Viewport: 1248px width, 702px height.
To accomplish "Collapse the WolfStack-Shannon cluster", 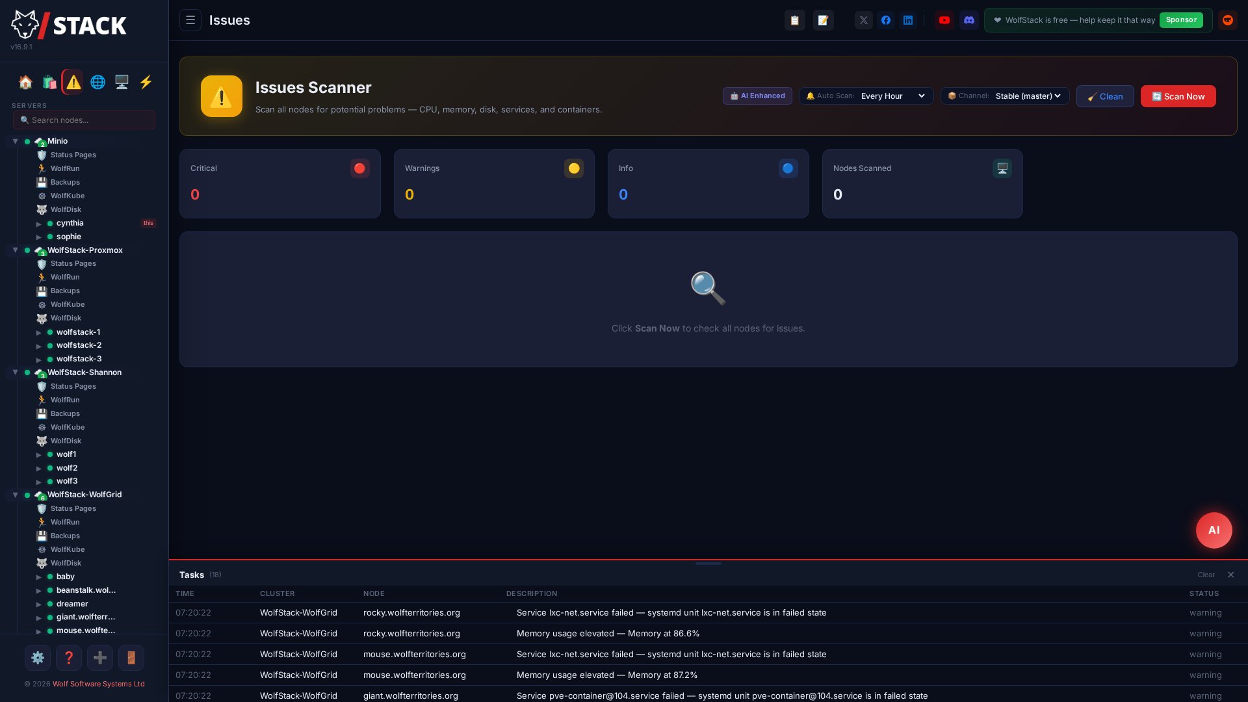I will (15, 372).
